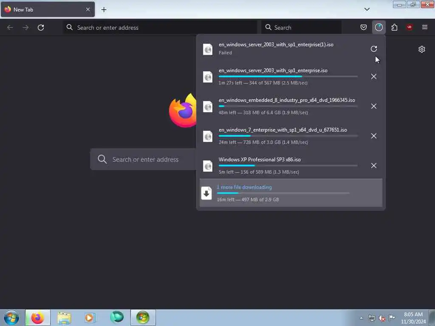435x326 pixels.
Task: Click file icon of windows 7 enterprise iso
Action: (207, 136)
